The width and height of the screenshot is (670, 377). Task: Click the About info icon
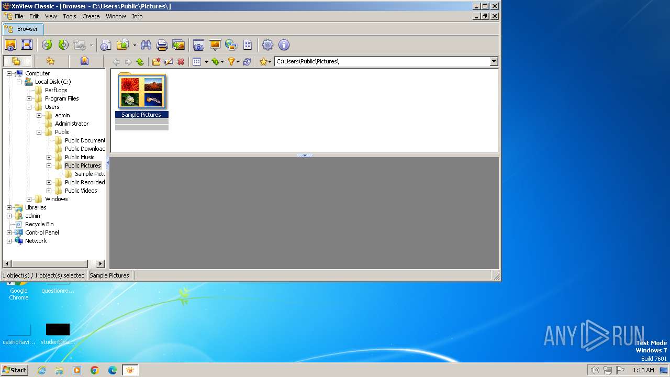point(284,45)
